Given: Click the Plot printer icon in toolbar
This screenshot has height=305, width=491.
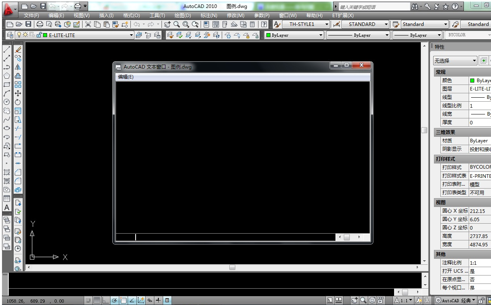Looking at the screenshot, I should pyautogui.click(x=40, y=24).
